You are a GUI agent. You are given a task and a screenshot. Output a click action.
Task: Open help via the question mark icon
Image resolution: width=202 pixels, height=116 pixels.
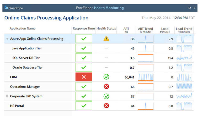194,8
